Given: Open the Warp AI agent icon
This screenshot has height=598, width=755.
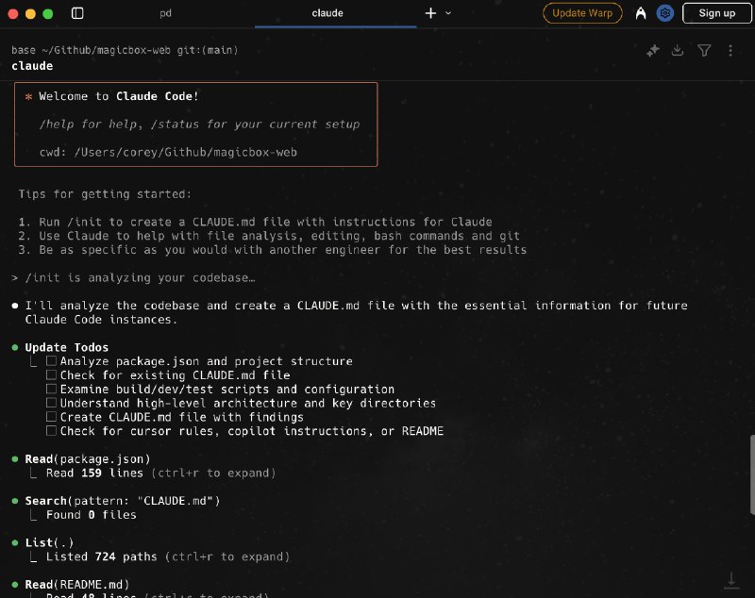Looking at the screenshot, I should point(641,13).
